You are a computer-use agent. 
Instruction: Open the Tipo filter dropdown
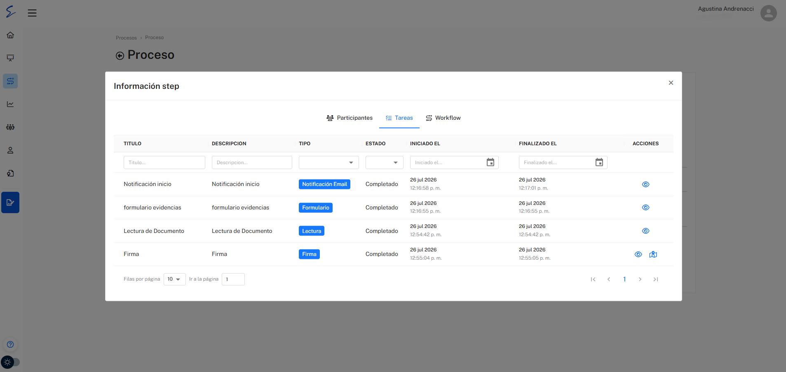tap(328, 162)
